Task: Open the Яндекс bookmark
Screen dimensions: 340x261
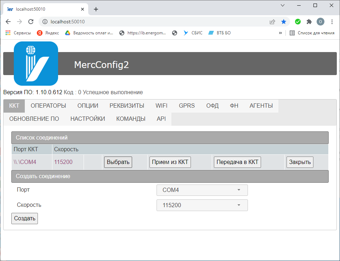Action: click(48, 33)
